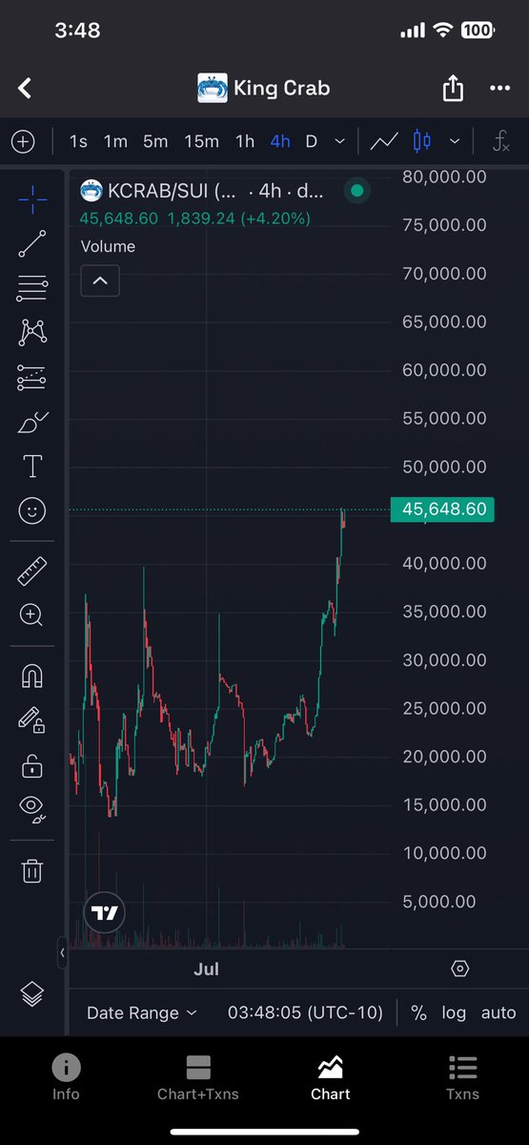
Task: Open the object tree layers icon
Action: 32,993
